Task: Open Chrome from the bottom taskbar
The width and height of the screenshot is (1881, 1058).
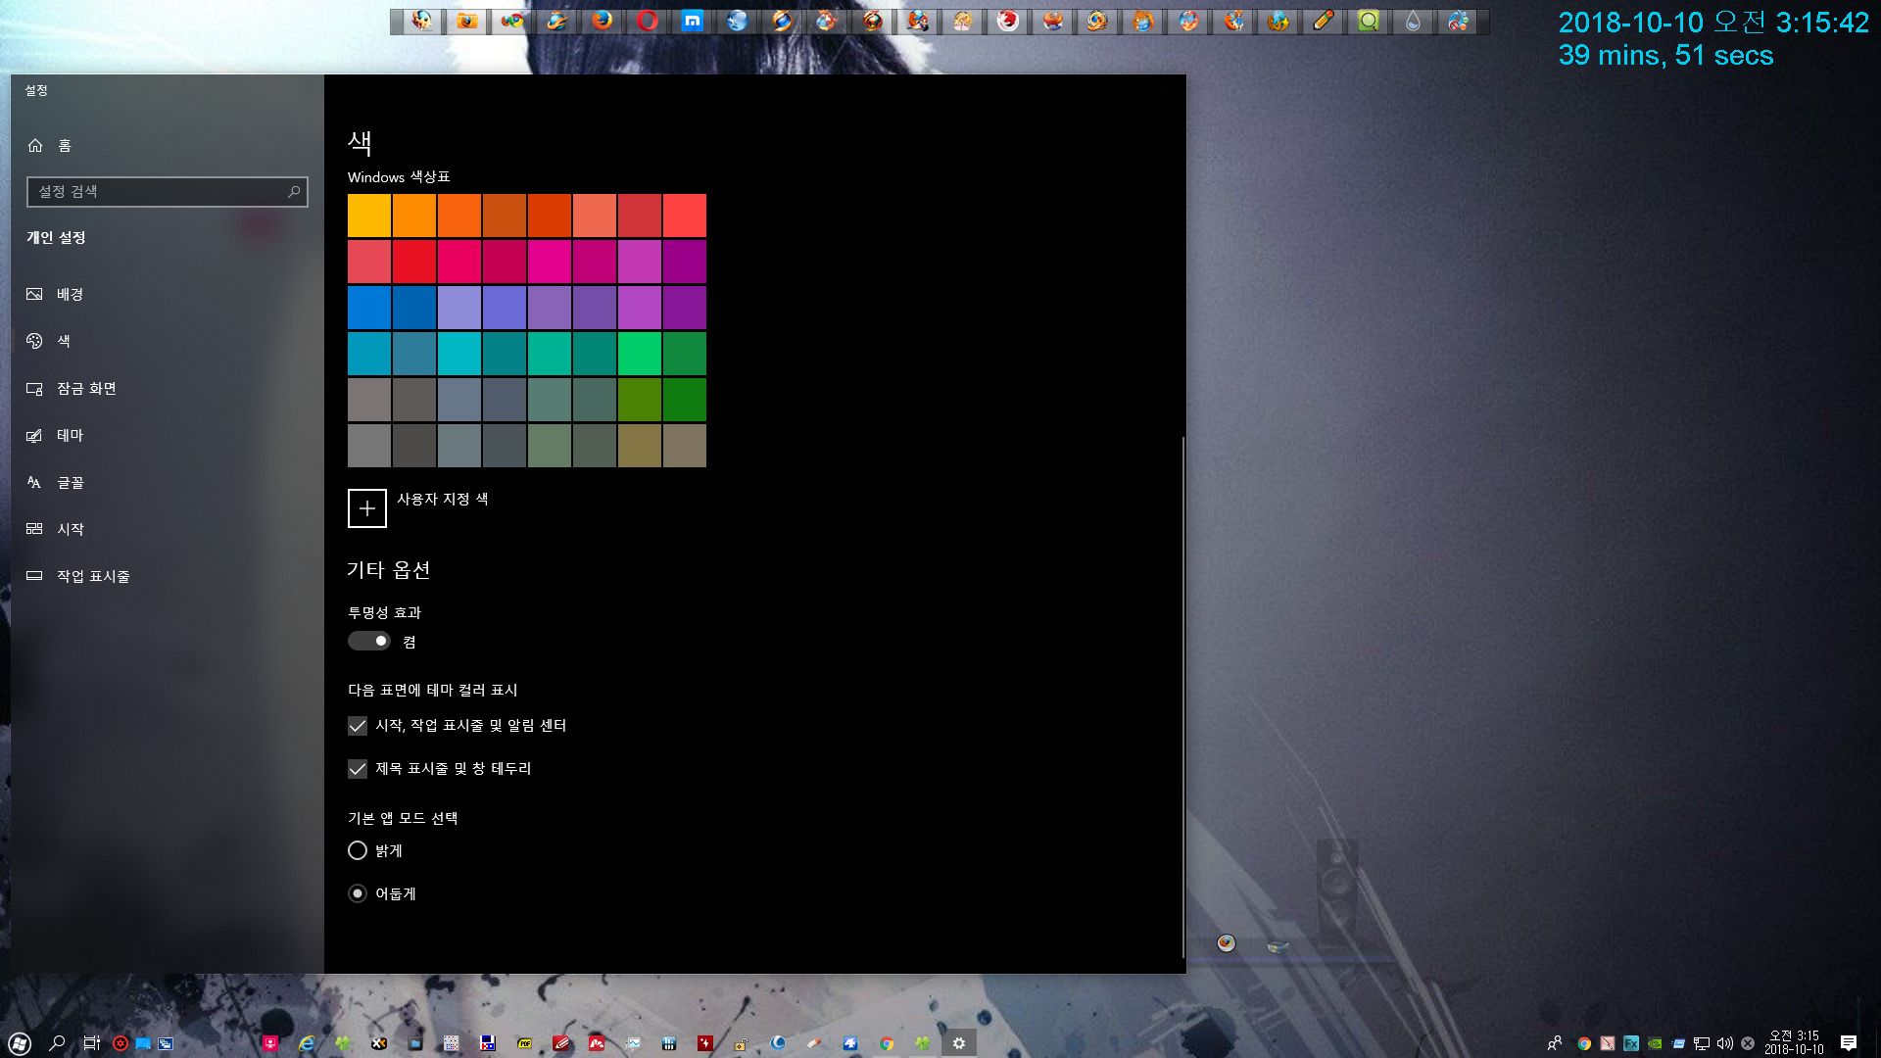Action: point(887,1043)
